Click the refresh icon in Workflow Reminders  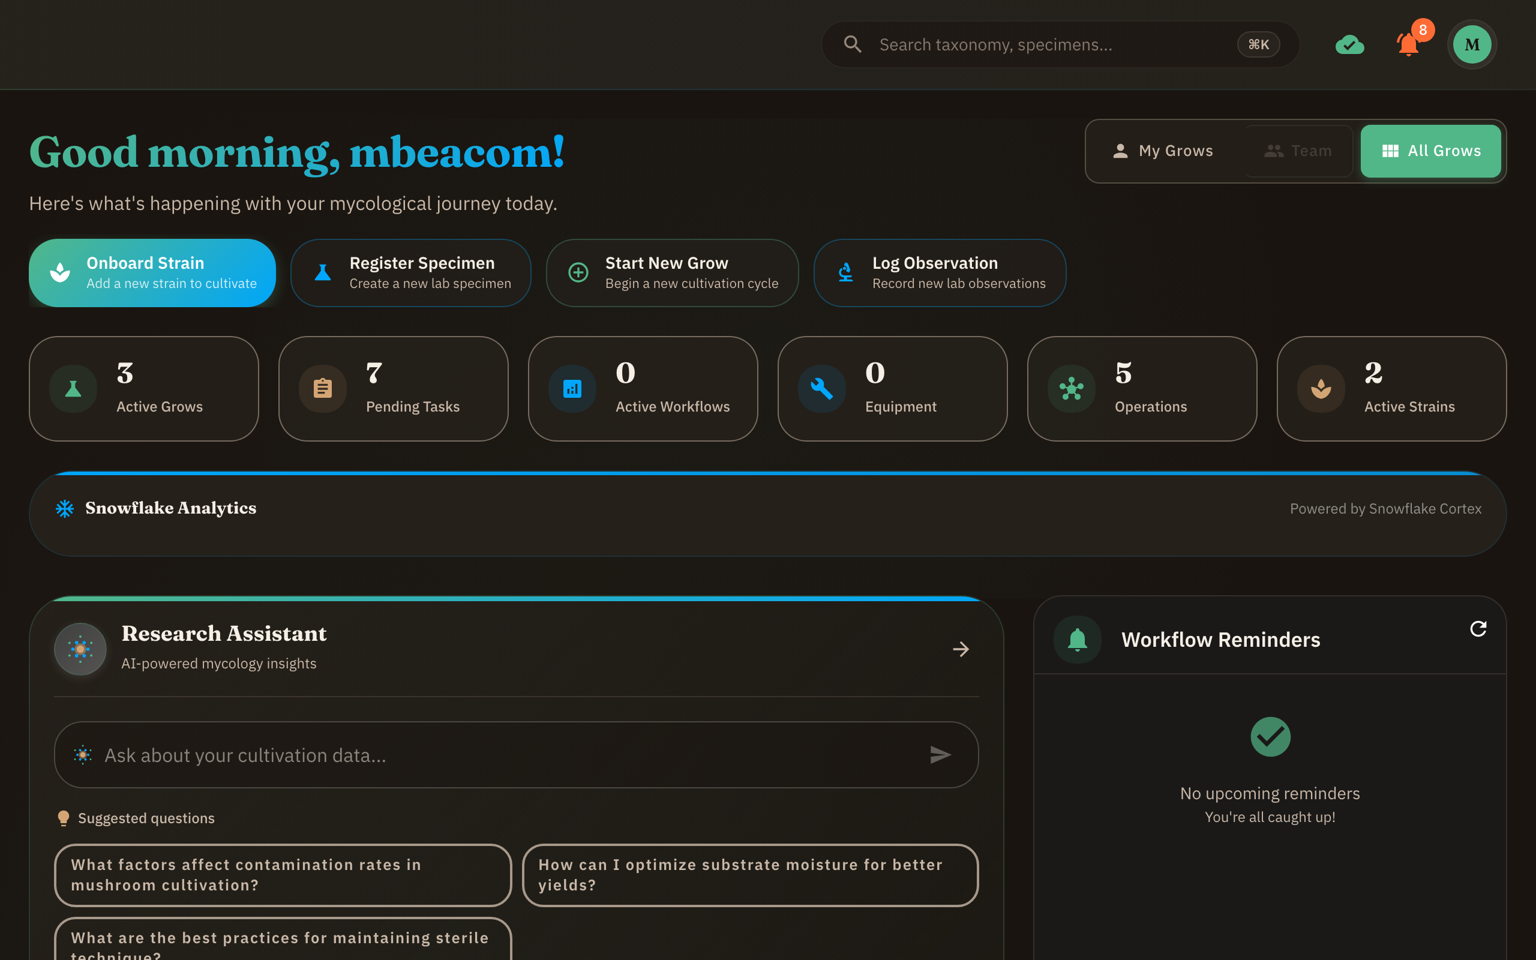coord(1478,629)
